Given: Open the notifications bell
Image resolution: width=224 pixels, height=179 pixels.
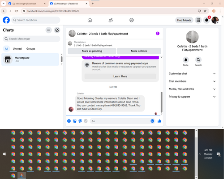Looking at the screenshot, I should (207, 20).
